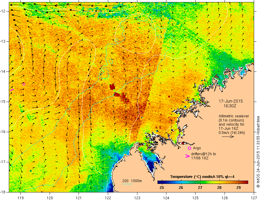The image size is (260, 201).
Task: Click the magenta drifter track at the left map edge
Action: click(11, 90)
